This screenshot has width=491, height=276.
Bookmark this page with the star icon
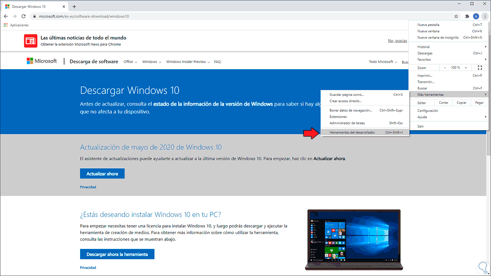coord(456,16)
